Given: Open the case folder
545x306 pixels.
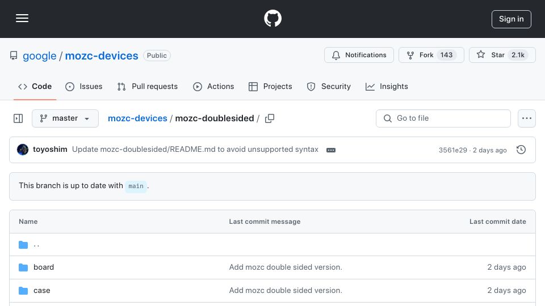Looking at the screenshot, I should (41, 290).
